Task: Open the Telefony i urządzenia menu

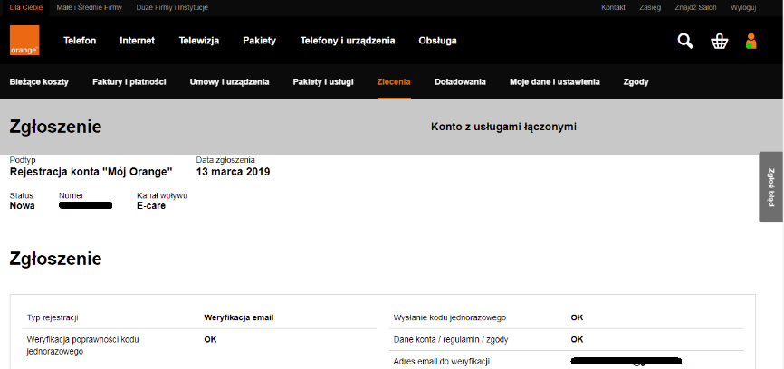Action: pos(348,41)
